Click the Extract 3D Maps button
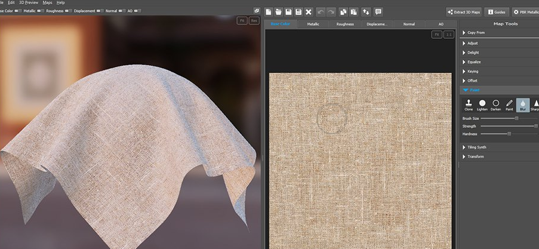 point(463,11)
